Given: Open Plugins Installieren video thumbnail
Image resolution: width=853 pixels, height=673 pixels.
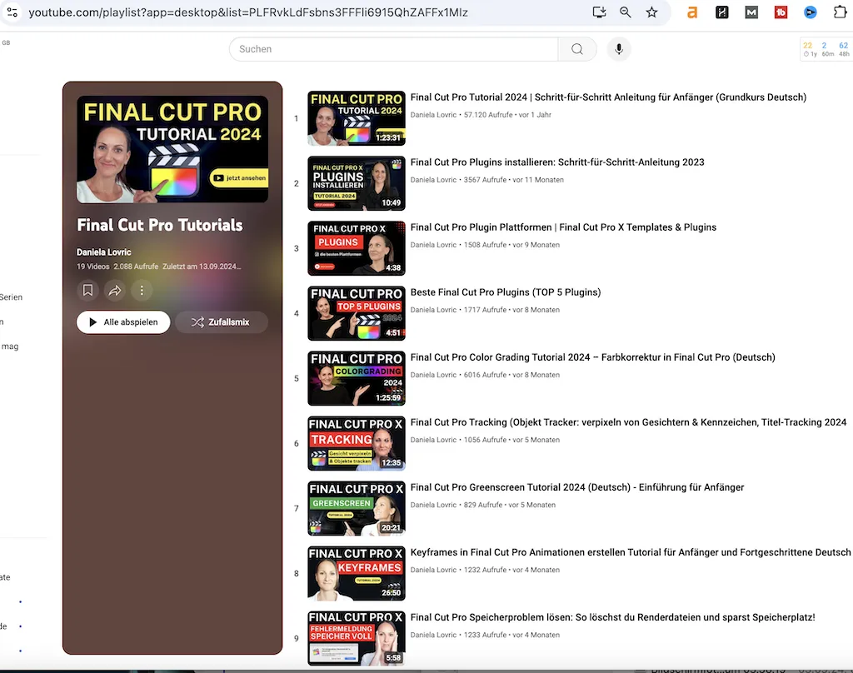Looking at the screenshot, I should pyautogui.click(x=357, y=183).
